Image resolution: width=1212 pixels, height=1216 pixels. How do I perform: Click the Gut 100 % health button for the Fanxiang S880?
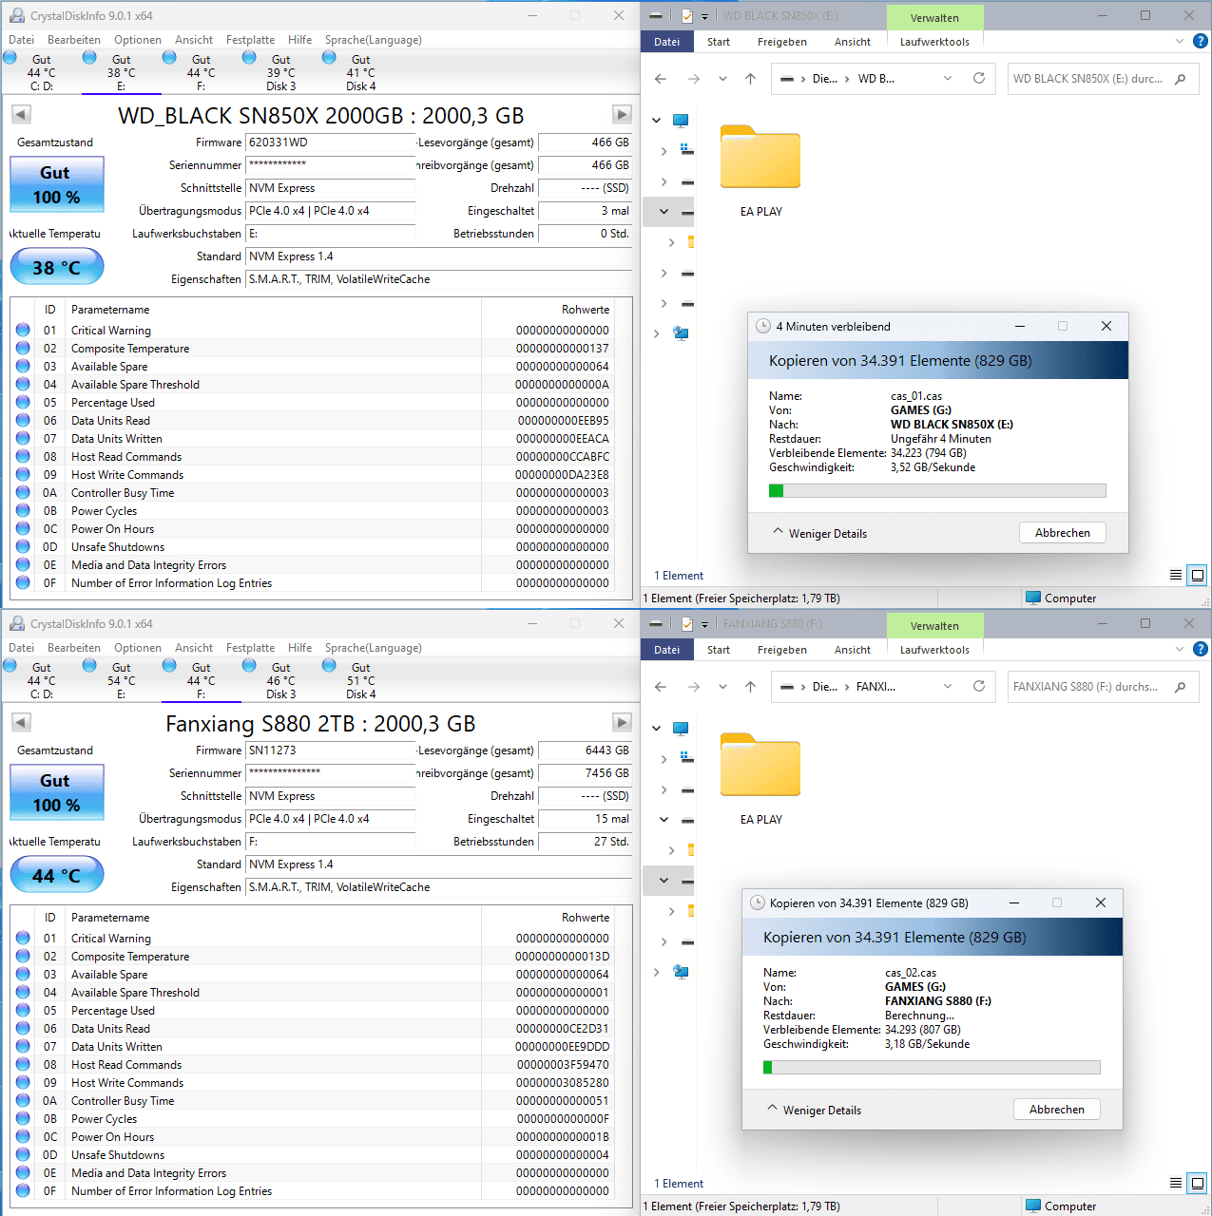(57, 792)
